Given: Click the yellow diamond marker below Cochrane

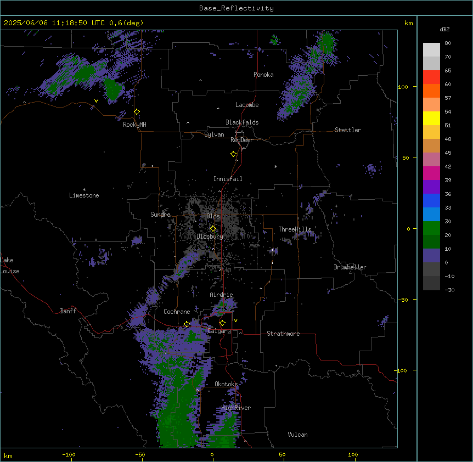Looking at the screenshot, I should pyautogui.click(x=187, y=324).
